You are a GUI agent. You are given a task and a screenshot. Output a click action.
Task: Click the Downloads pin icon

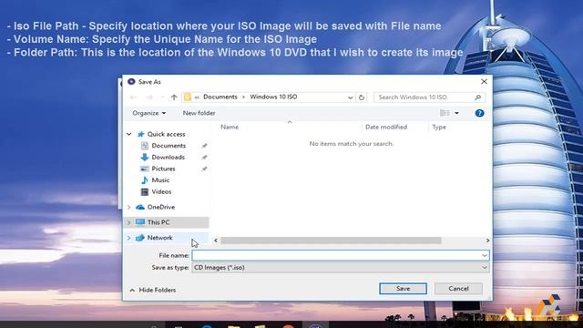[204, 158]
